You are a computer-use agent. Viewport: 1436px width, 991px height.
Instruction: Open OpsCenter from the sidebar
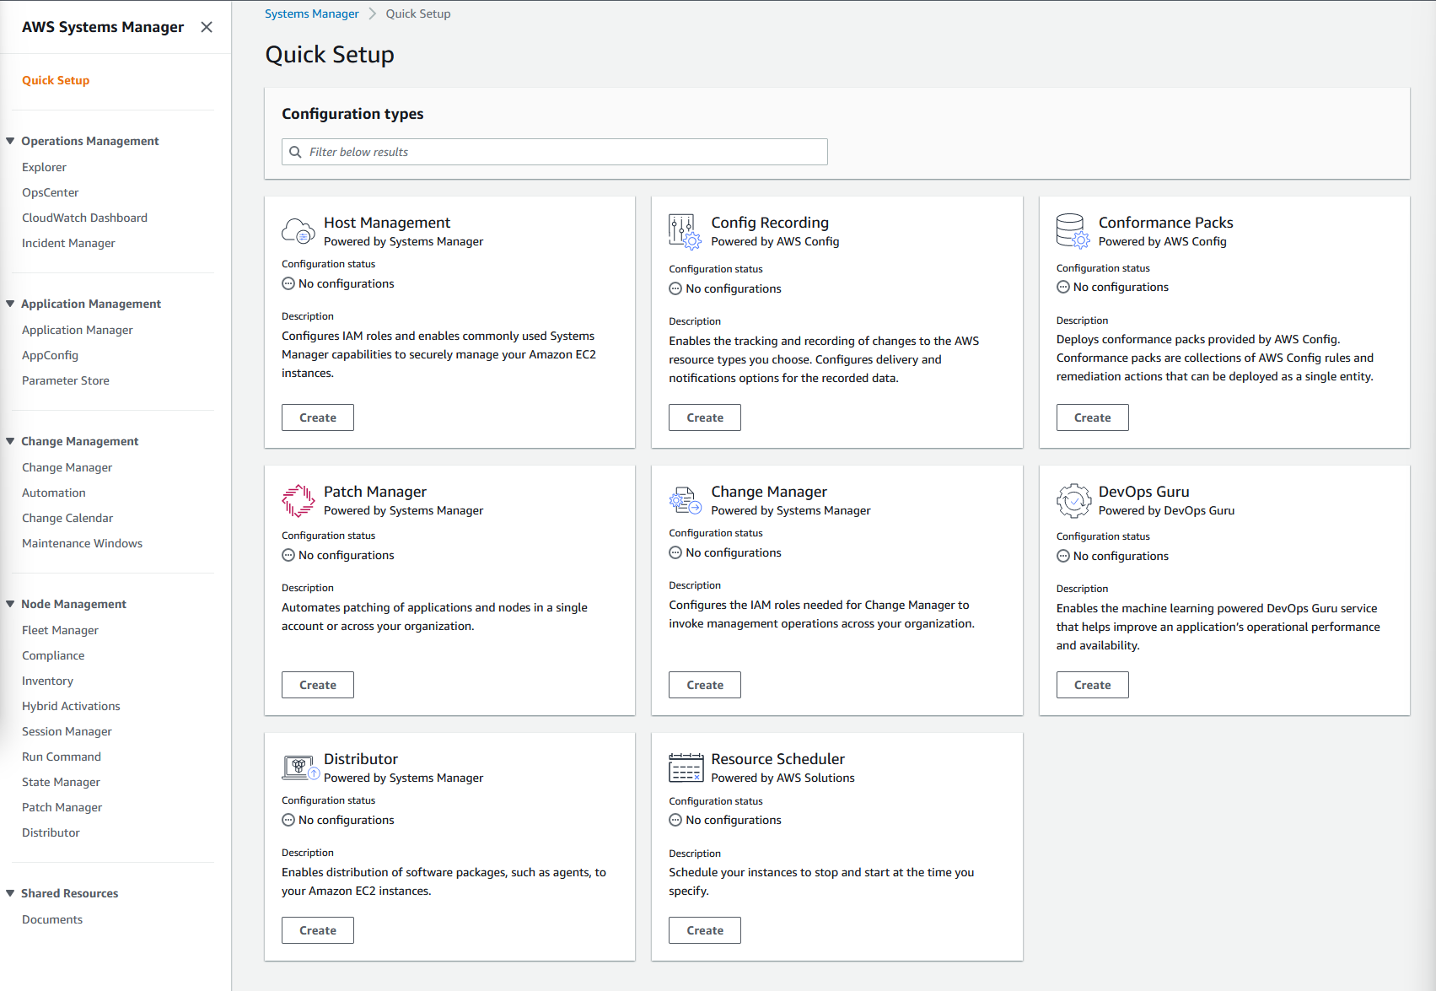[51, 192]
